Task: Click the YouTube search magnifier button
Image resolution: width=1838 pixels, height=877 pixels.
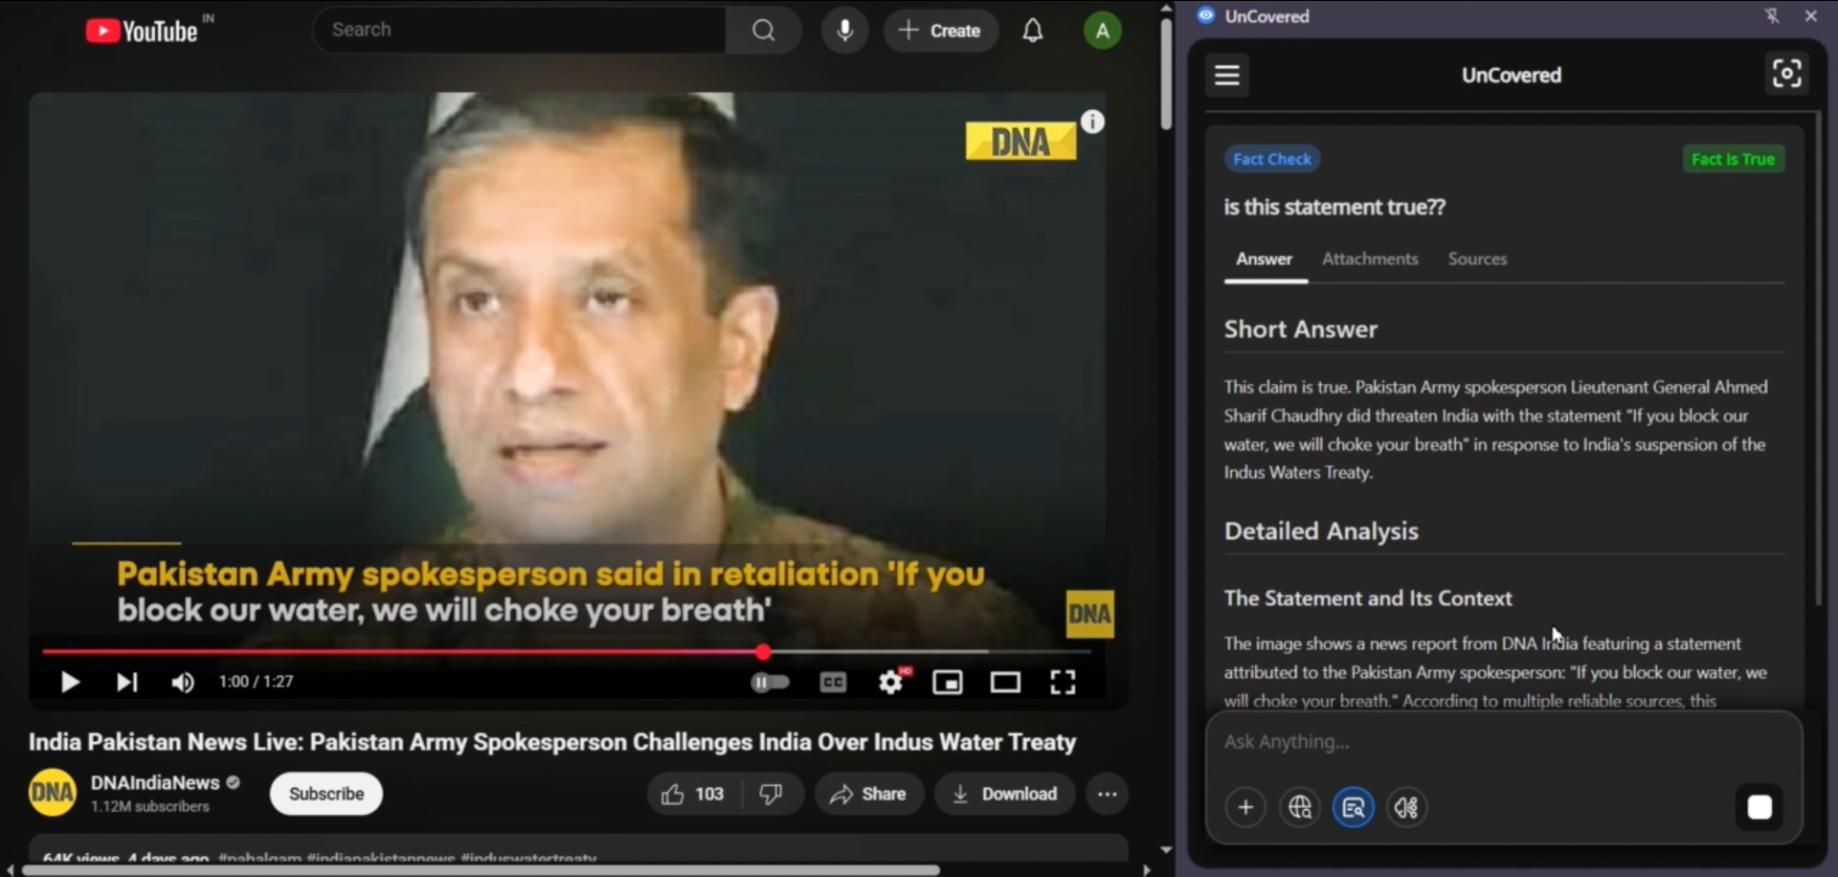Action: pos(763,31)
